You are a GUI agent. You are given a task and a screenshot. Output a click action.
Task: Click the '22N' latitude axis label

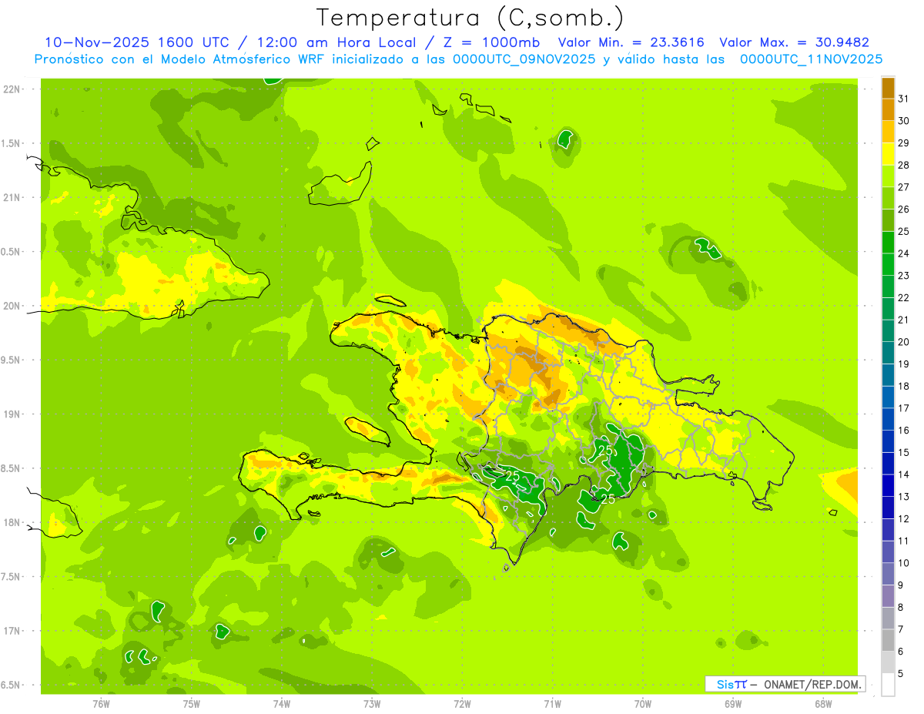coord(11,89)
